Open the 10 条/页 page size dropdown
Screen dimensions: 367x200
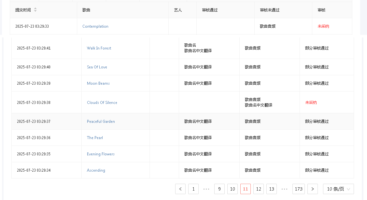(x=338, y=189)
